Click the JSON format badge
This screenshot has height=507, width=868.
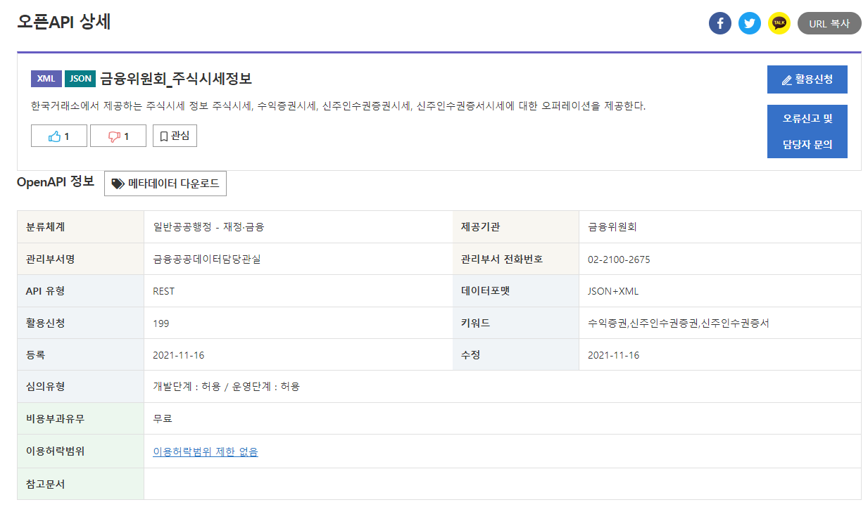coord(80,79)
